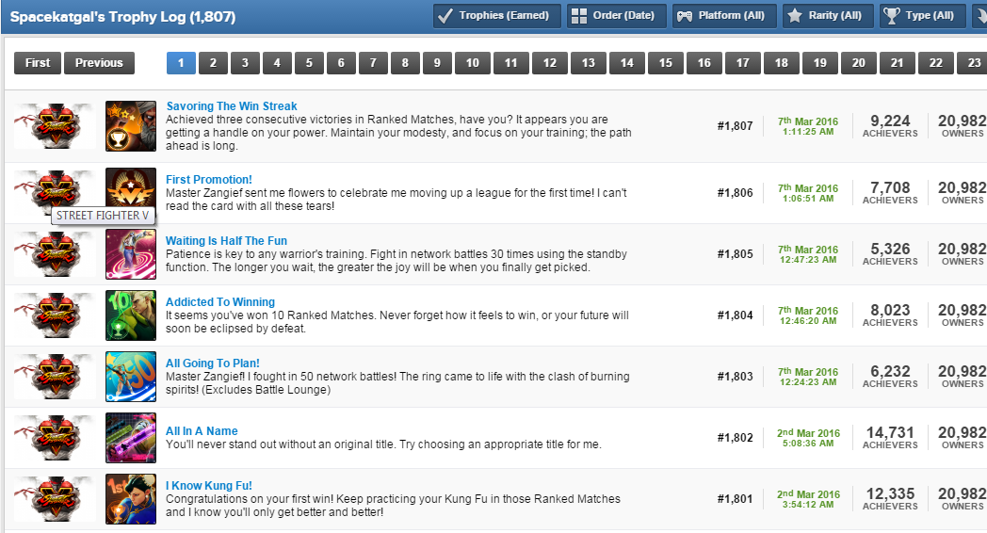Open the I Know Kung Fu! link
The image size is (987, 533).
[209, 486]
